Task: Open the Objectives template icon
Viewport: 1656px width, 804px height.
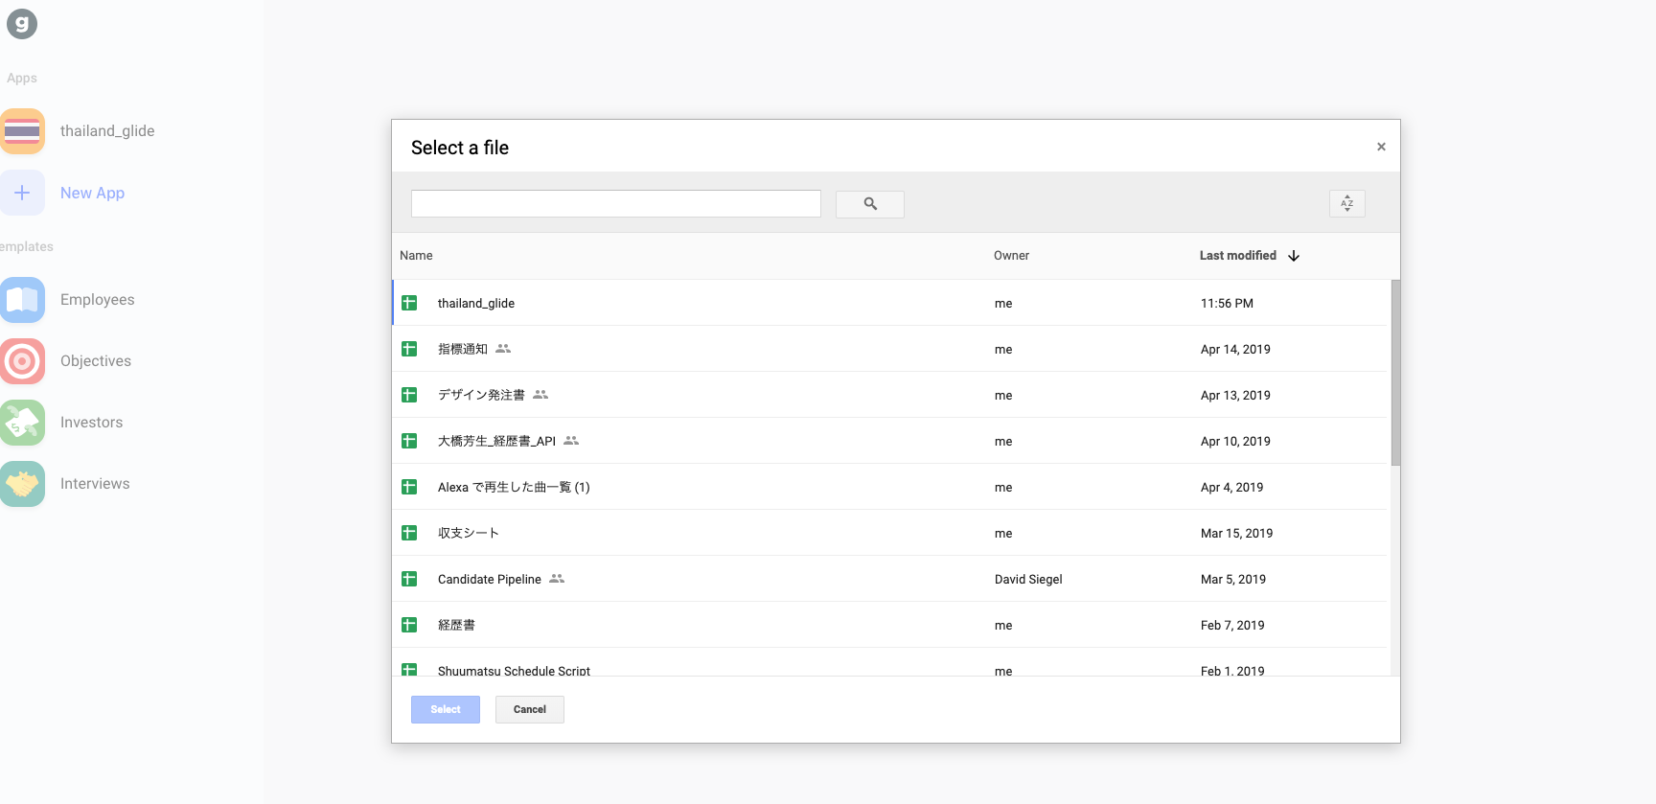Action: (x=22, y=361)
